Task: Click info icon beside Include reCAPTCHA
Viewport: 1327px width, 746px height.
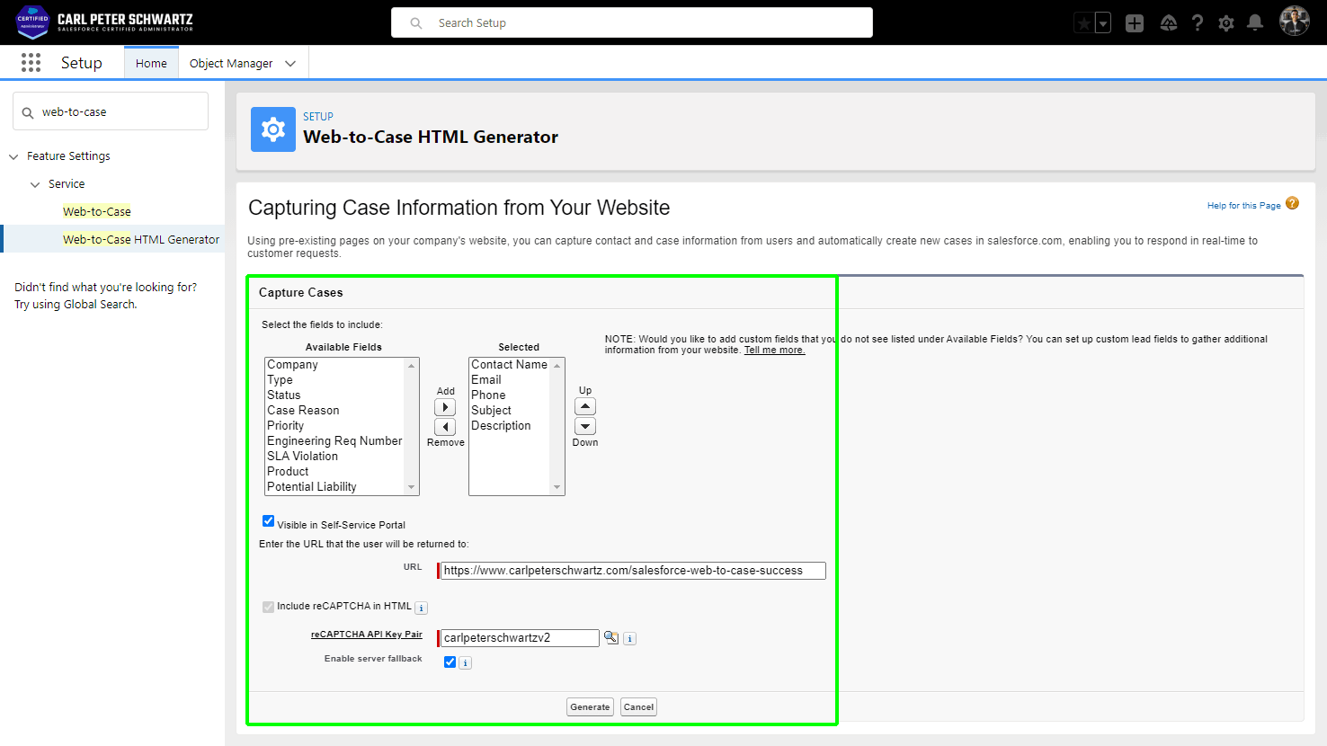Action: click(x=422, y=608)
